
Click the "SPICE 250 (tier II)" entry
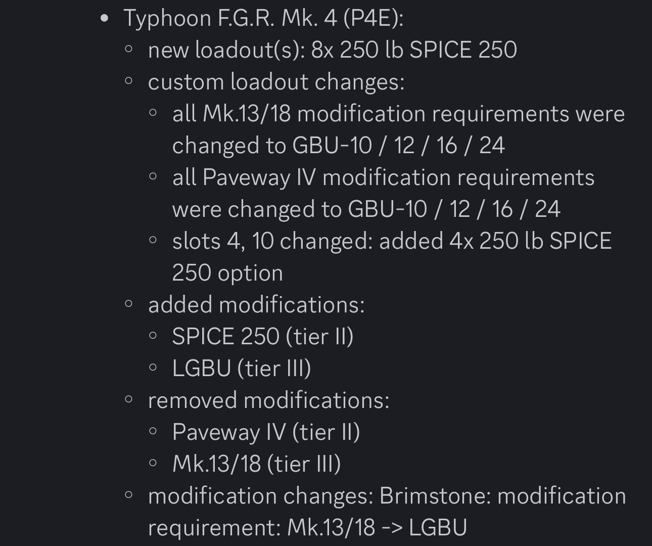tap(262, 337)
